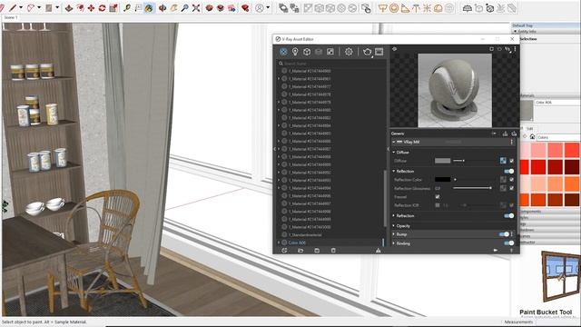Adjust the Reflection Glossiness slider
This screenshot has height=327, width=581.
click(x=472, y=188)
